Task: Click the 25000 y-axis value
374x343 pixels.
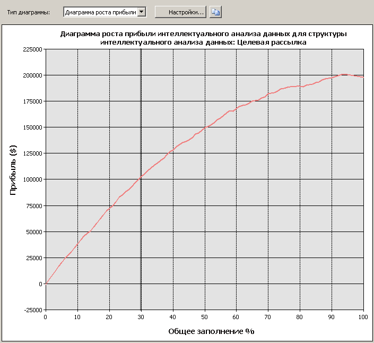Action: coord(34,258)
